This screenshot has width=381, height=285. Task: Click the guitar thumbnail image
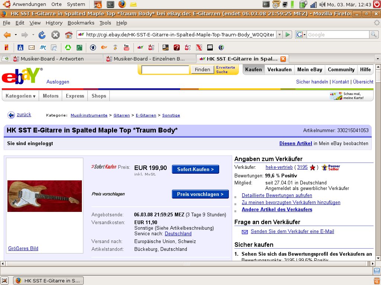[45, 196]
